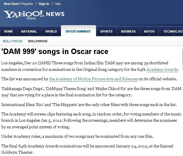This screenshot has width=183, height=156.
Task: Click the 'DAM 999' songs article headline
Action: 55,52
